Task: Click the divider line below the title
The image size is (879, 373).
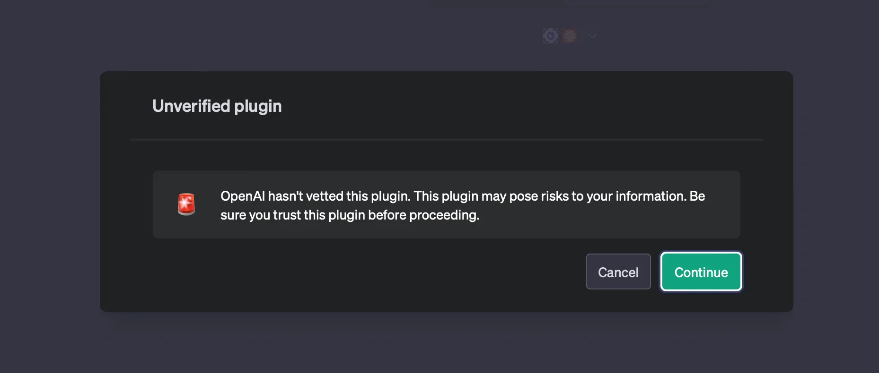Action: click(446, 140)
